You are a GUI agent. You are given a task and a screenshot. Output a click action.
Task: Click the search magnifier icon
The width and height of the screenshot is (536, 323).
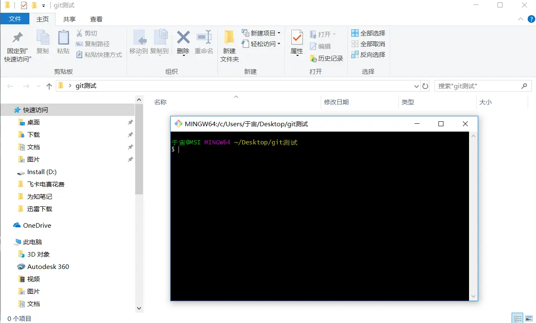pyautogui.click(x=524, y=86)
